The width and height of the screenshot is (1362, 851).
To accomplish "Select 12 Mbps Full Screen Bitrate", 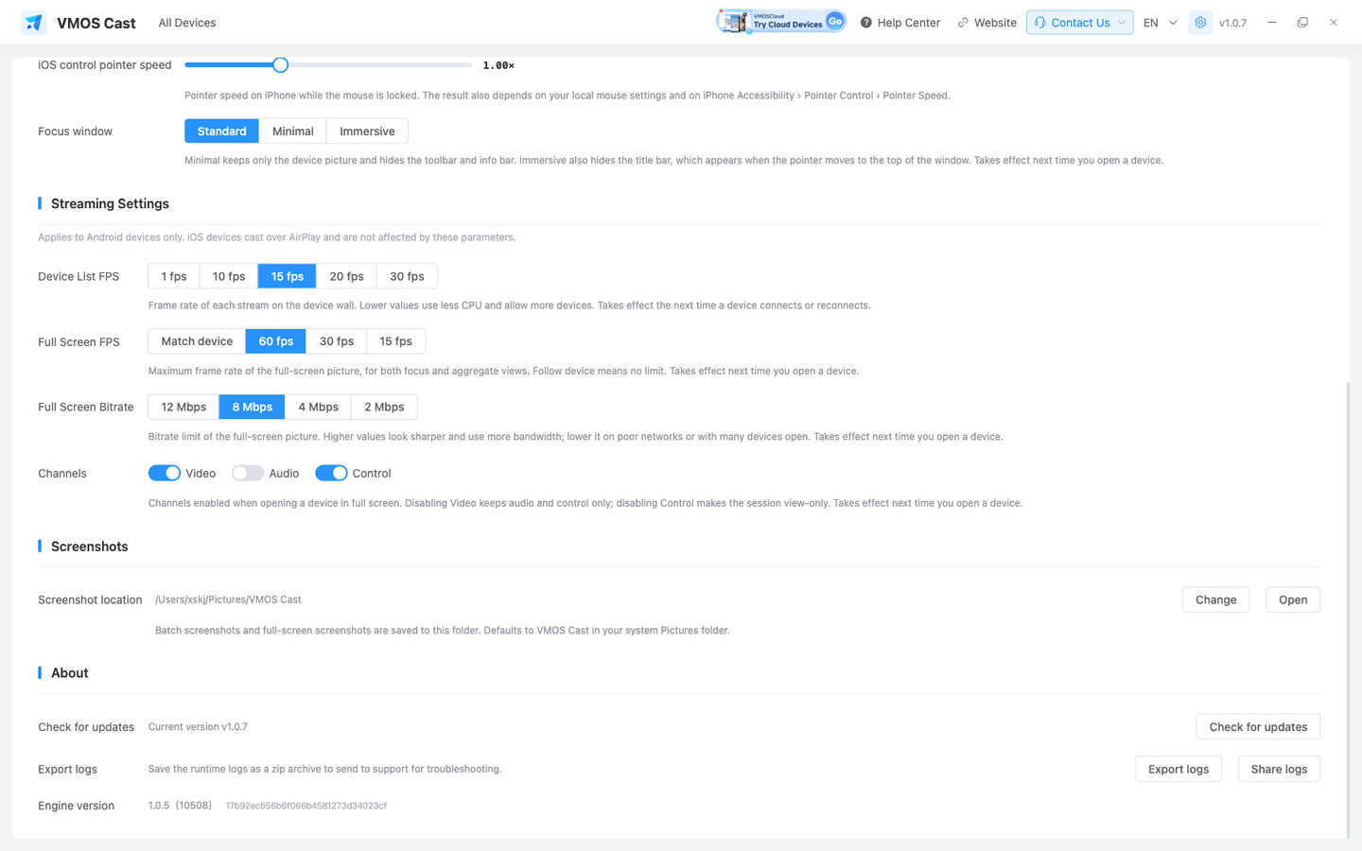I will (x=183, y=407).
